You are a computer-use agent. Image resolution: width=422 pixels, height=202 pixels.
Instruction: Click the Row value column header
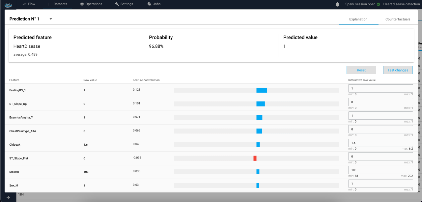tap(90, 80)
